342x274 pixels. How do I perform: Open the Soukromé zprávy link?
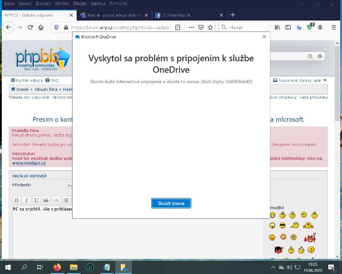tap(292, 80)
